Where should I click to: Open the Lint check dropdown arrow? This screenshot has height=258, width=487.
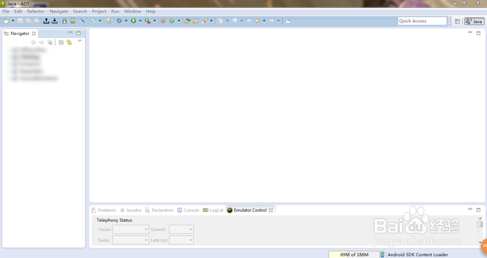[100, 21]
